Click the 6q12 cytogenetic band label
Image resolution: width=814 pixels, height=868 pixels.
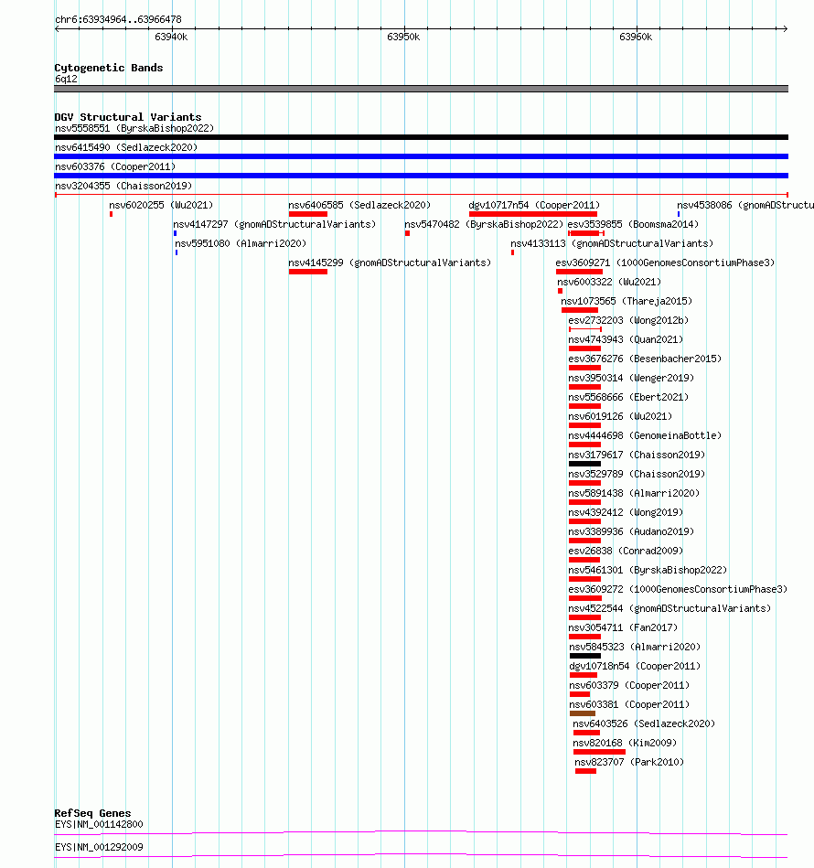[x=67, y=80]
